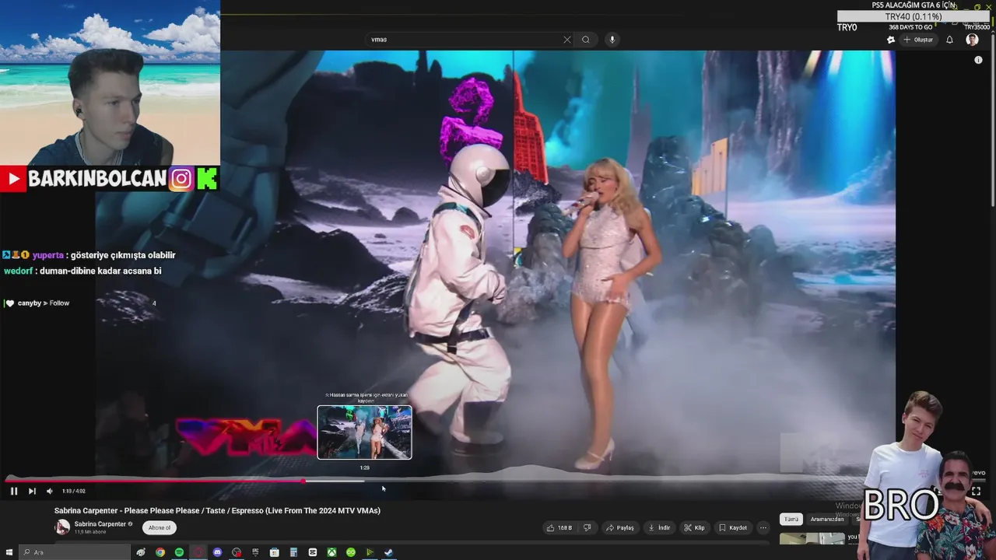Open Steam from taskbar
This screenshot has width=996, height=560.
point(388,552)
